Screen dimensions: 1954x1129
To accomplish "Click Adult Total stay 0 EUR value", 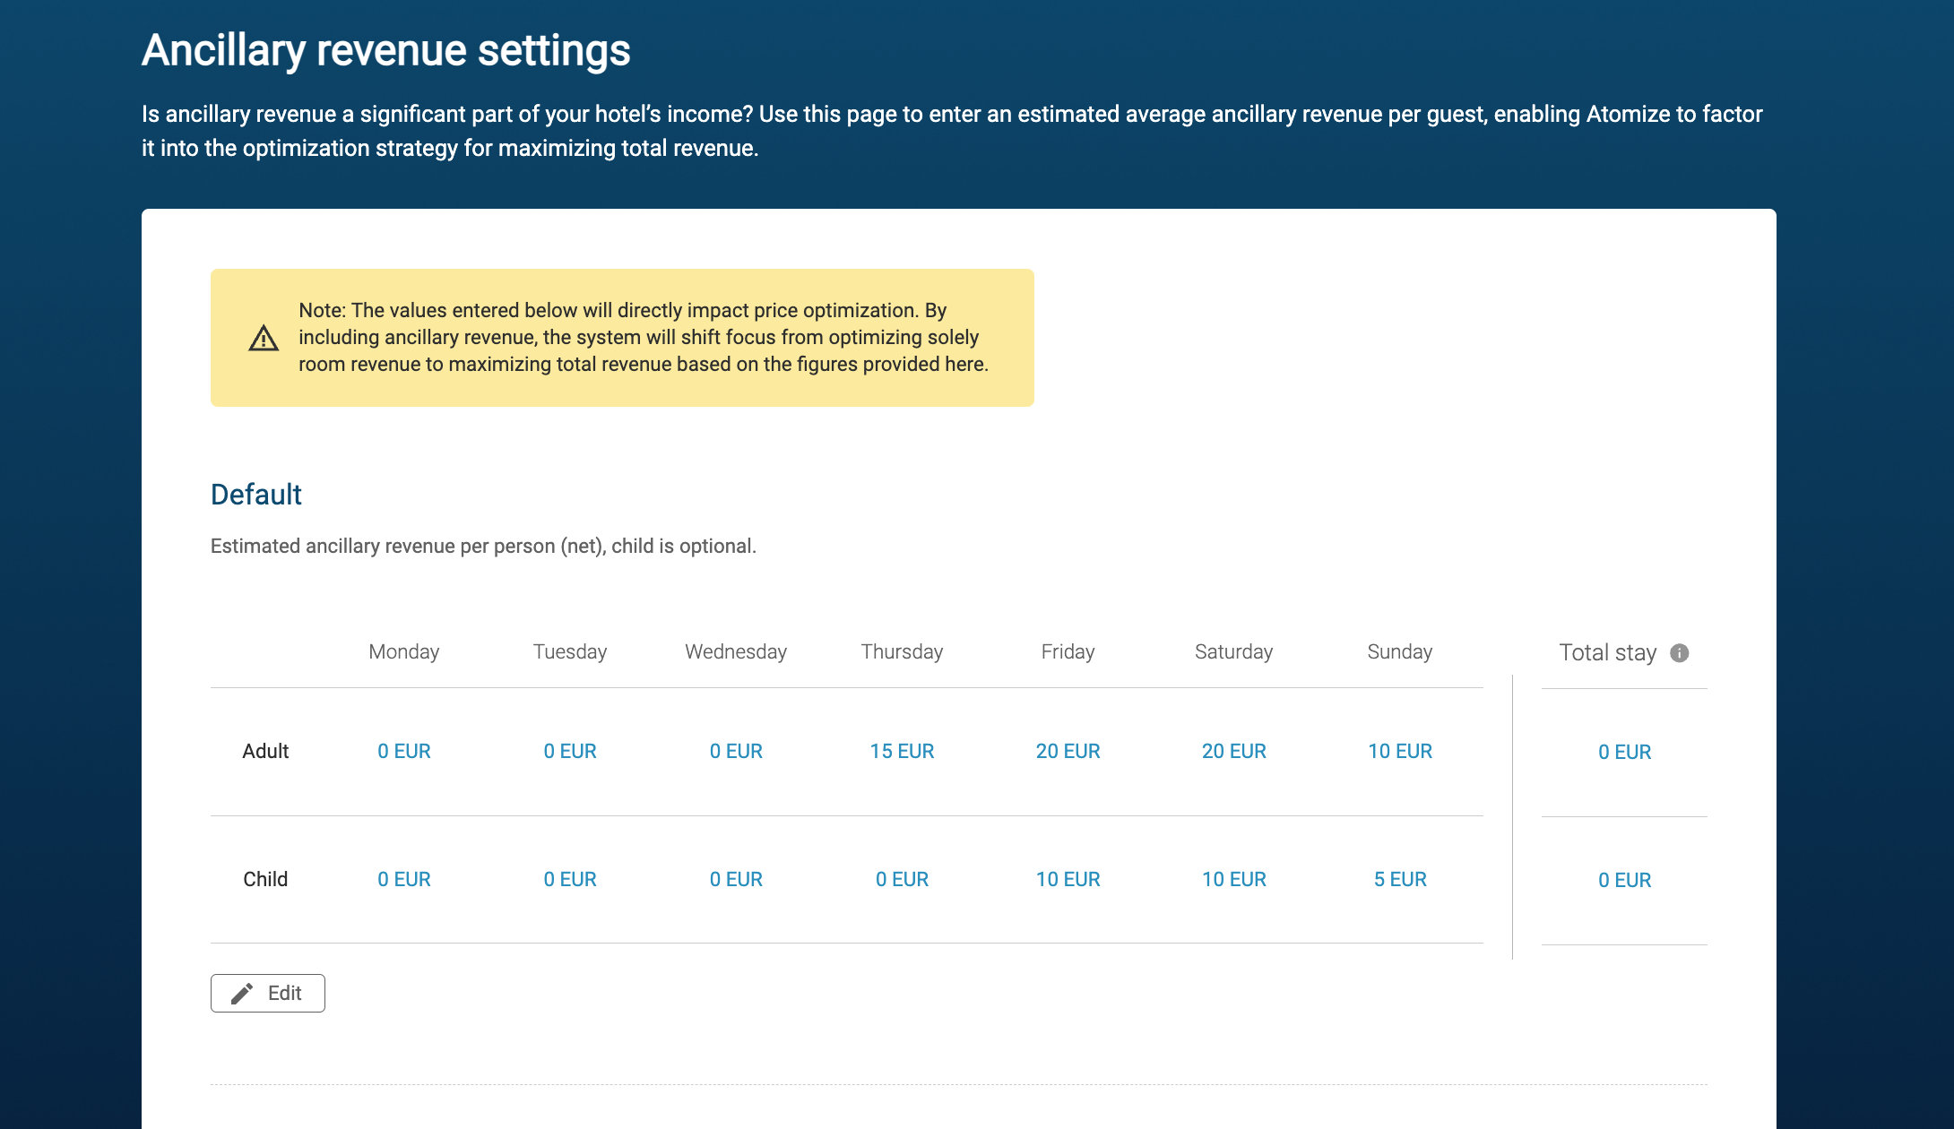I will tap(1624, 752).
